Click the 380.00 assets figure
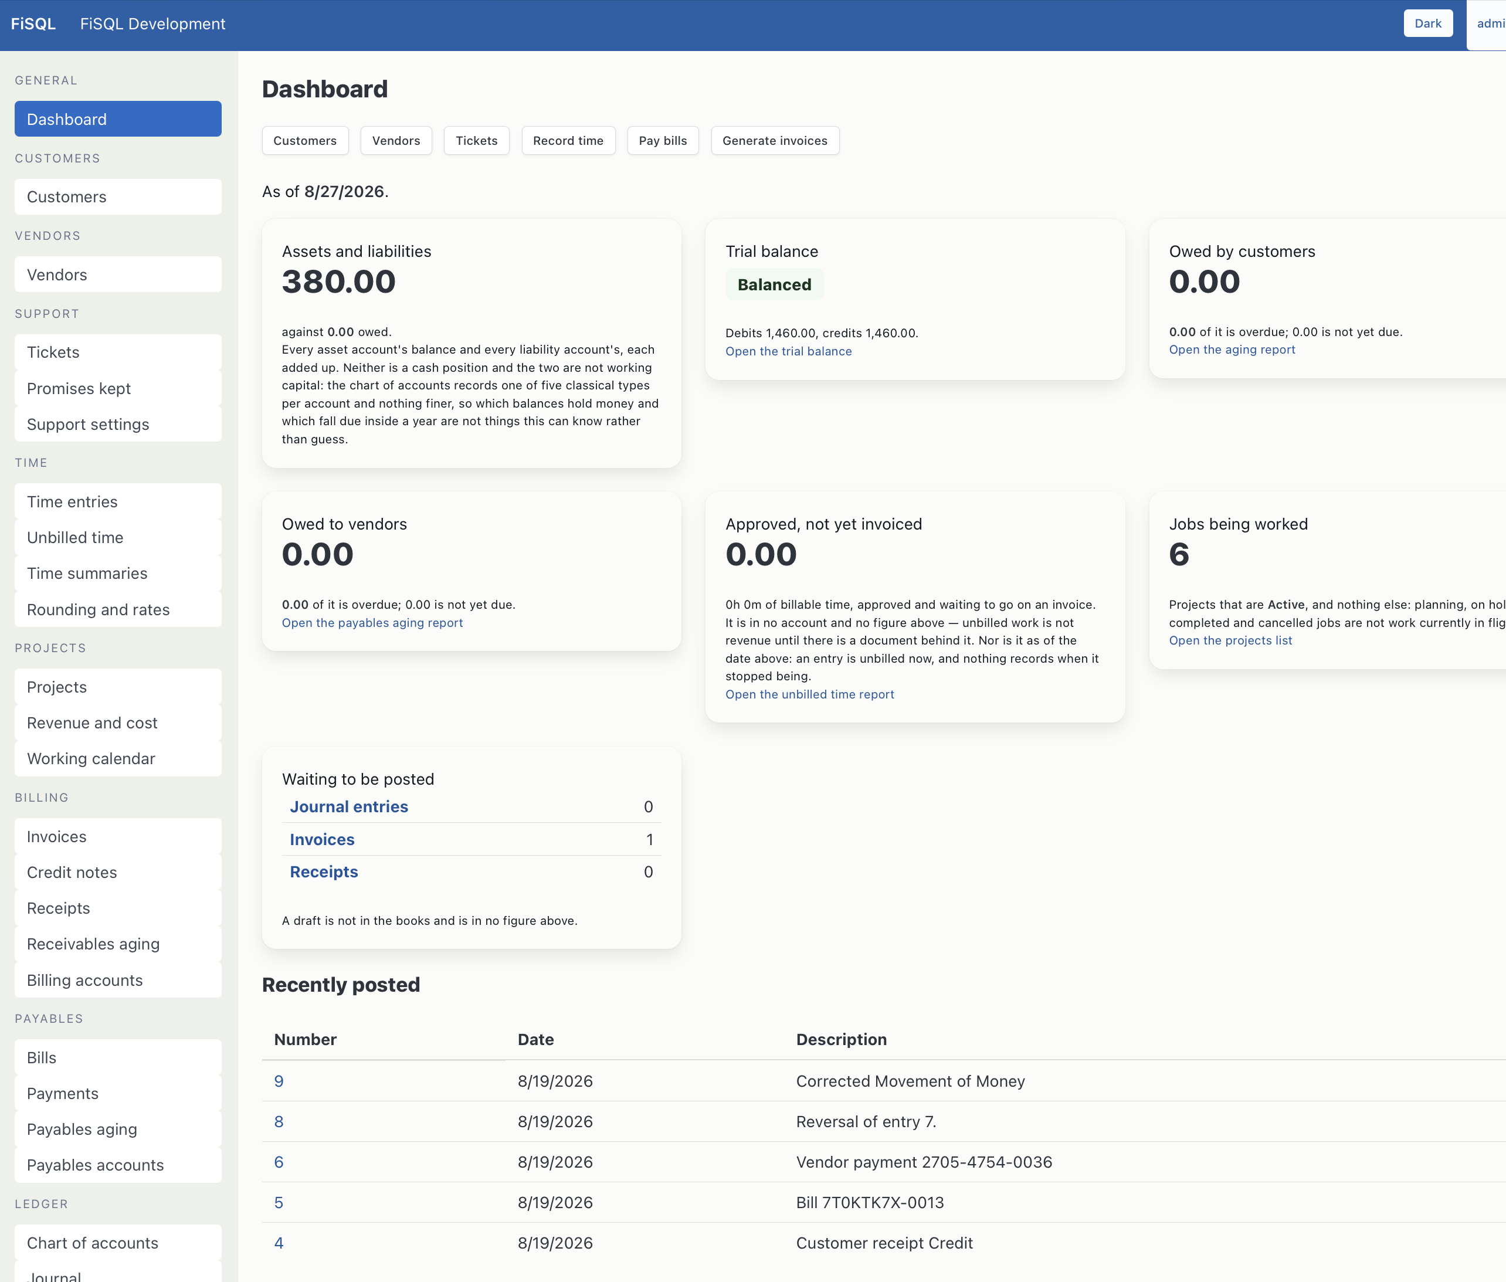The width and height of the screenshot is (1506, 1282). pos(339,282)
